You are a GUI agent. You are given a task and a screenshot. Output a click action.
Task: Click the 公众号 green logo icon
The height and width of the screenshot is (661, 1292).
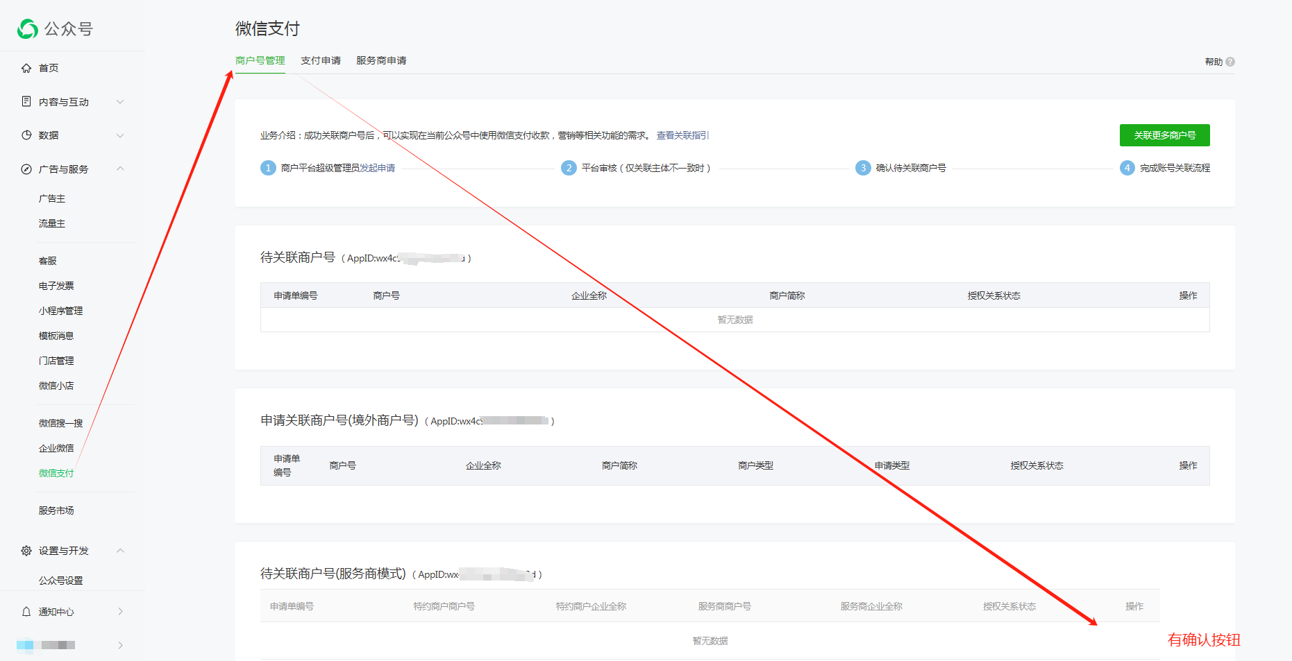click(28, 28)
